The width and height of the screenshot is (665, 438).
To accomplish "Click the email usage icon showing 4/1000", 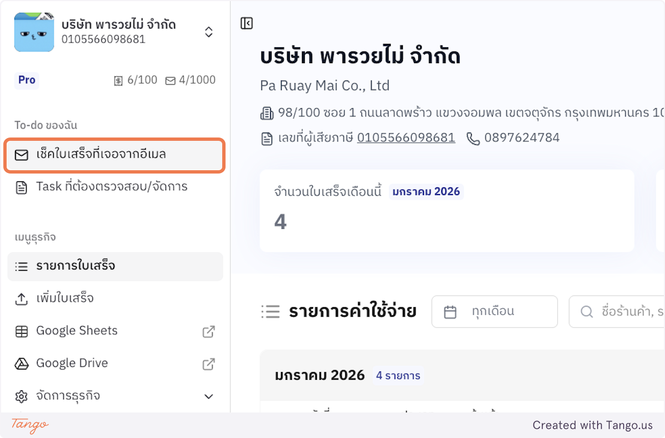I will (170, 80).
